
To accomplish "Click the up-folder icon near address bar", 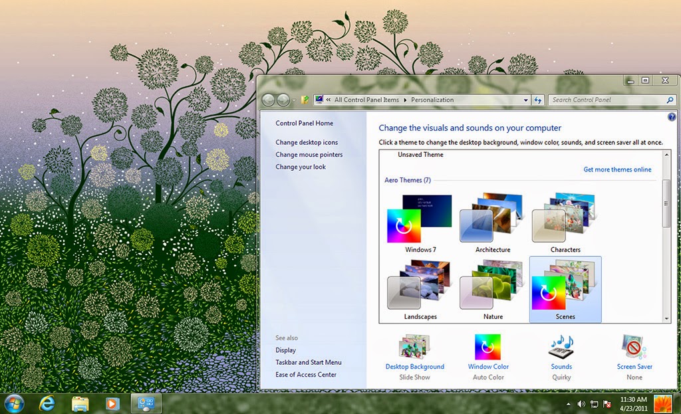I will pos(305,100).
